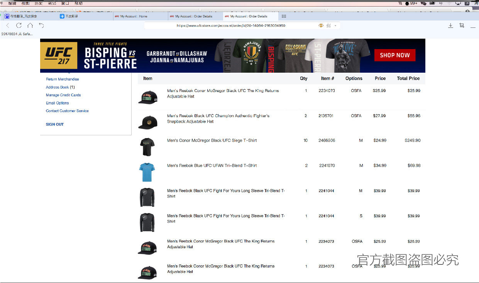Click item number 2466506
Image resolution: width=479 pixels, height=283 pixels.
pos(327,141)
